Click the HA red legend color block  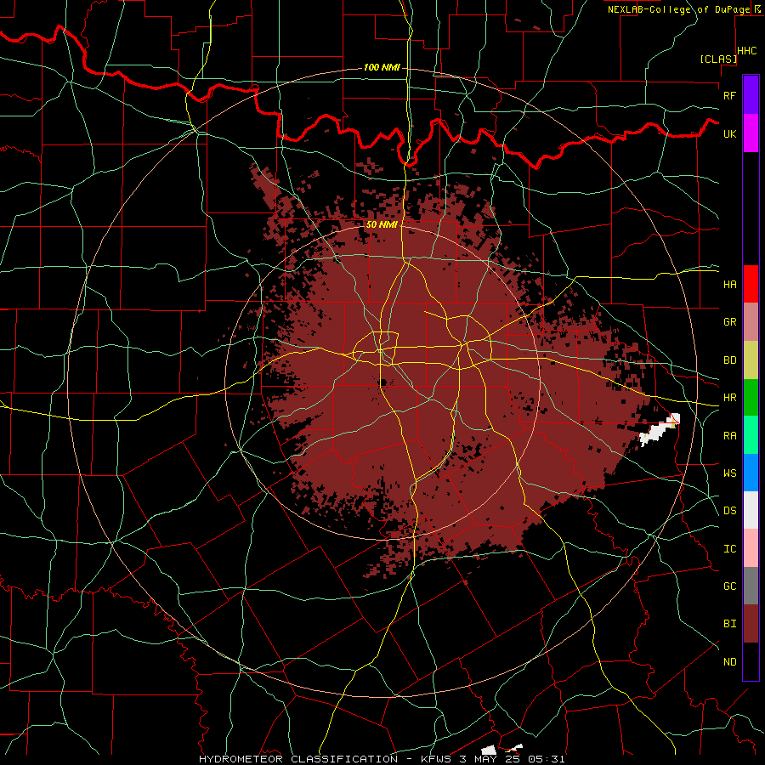[751, 284]
